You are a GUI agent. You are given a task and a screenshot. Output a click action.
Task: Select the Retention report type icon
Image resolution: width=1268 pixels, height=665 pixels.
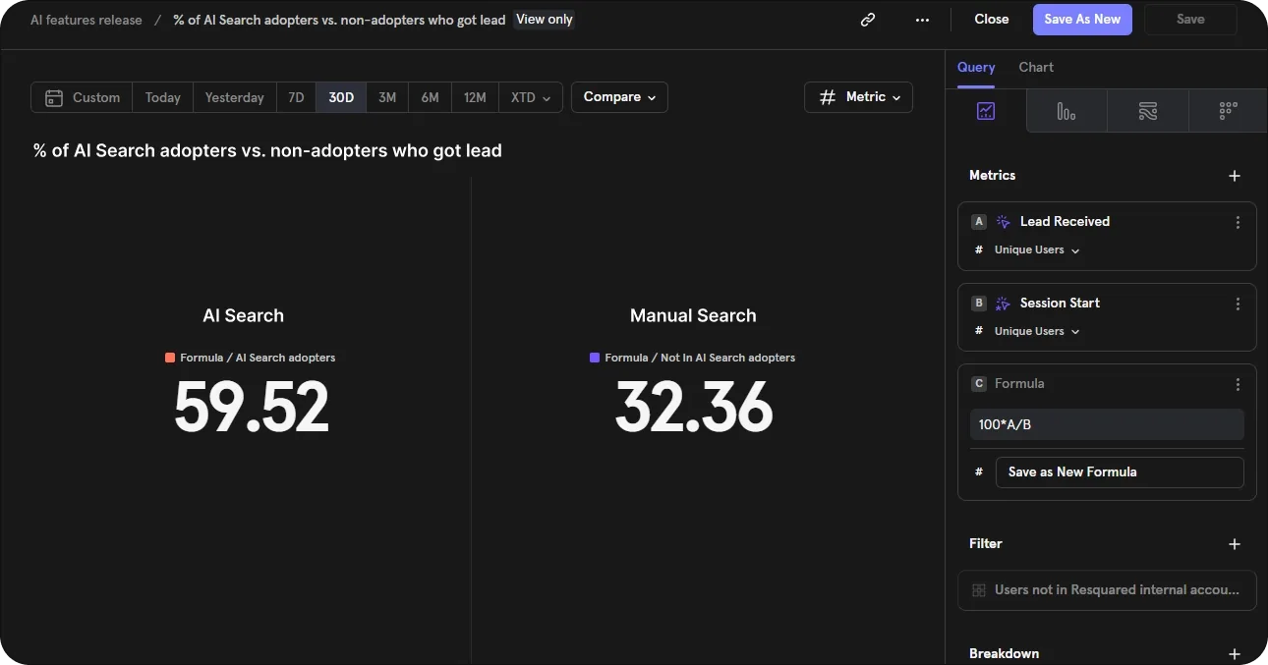(x=1228, y=111)
